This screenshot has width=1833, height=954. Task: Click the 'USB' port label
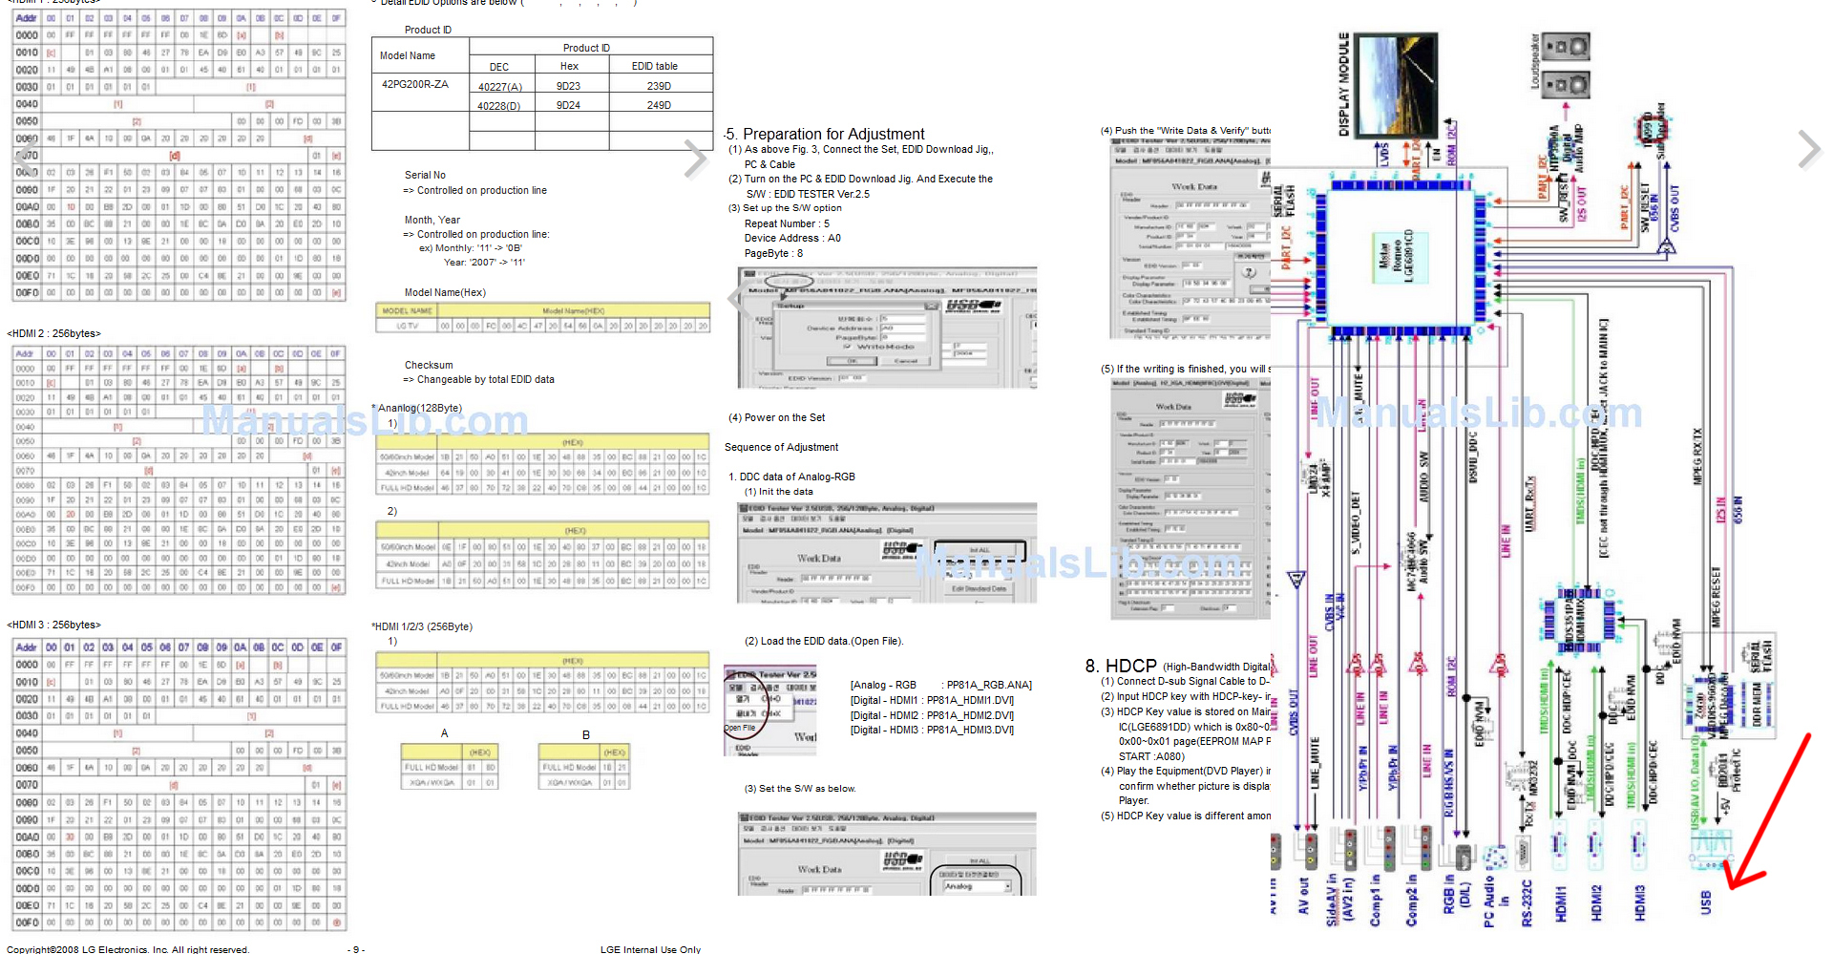[x=1706, y=902]
